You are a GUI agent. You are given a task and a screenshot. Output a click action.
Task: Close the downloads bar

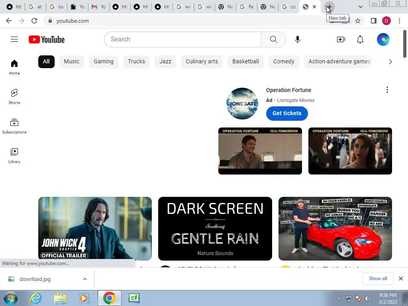click(401, 279)
